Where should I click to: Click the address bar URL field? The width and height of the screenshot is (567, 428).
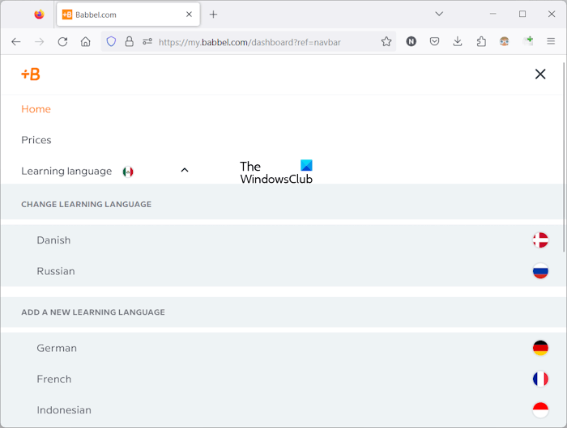[x=249, y=42]
